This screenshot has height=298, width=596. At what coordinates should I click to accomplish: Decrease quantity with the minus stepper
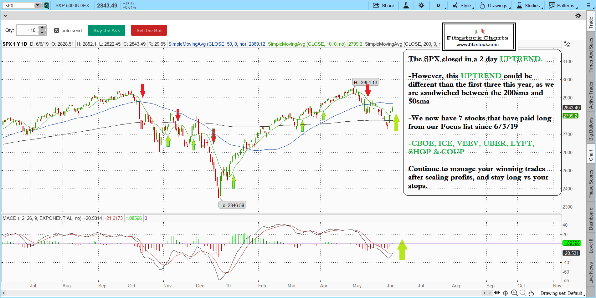(42, 33)
